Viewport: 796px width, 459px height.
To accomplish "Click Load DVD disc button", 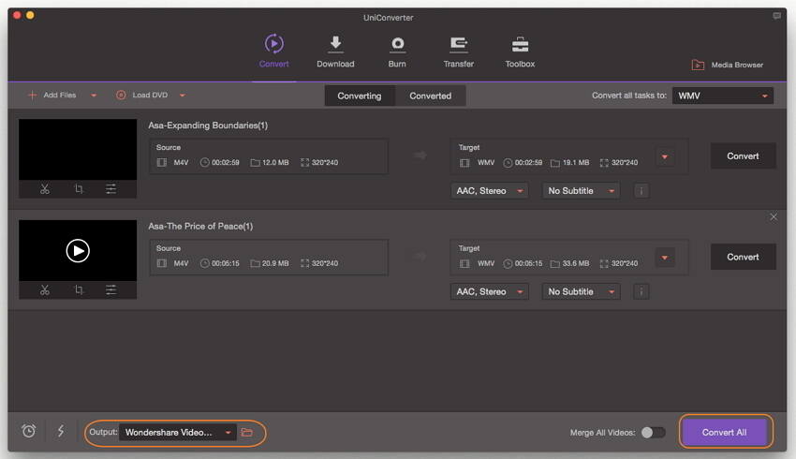I will point(121,95).
